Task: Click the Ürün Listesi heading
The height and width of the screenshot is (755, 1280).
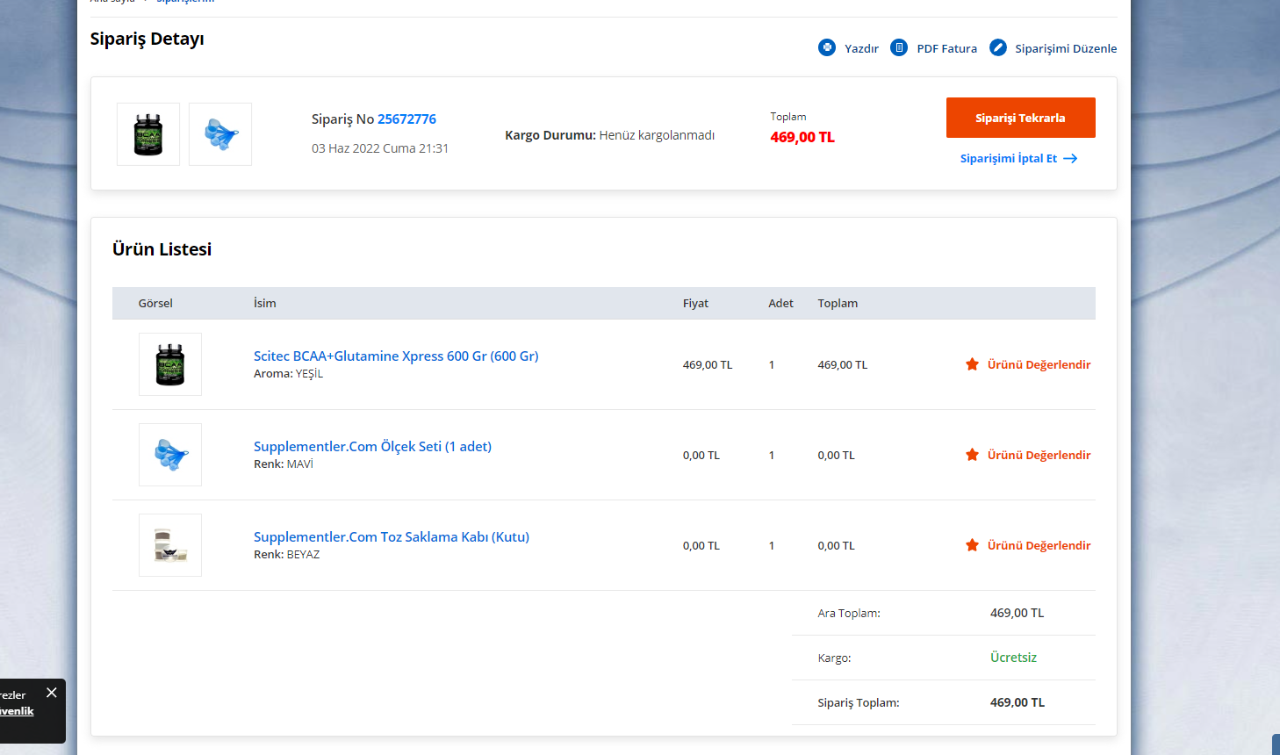Action: pyautogui.click(x=162, y=249)
